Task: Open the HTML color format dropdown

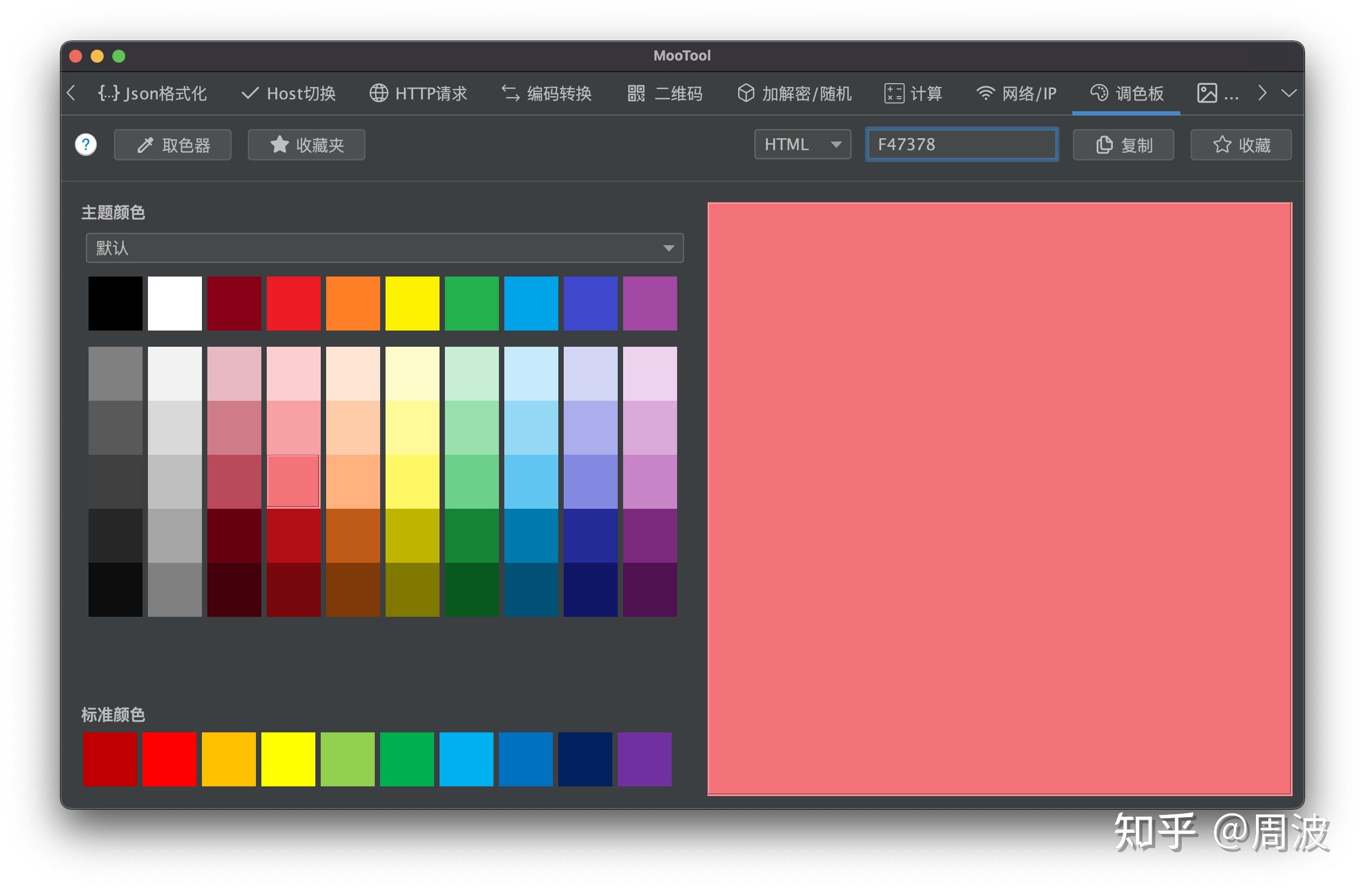Action: pyautogui.click(x=802, y=144)
